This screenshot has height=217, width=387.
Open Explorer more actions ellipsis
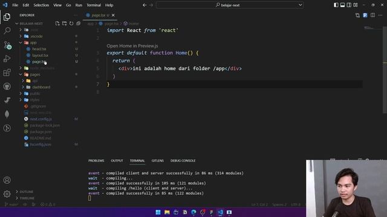click(76, 15)
